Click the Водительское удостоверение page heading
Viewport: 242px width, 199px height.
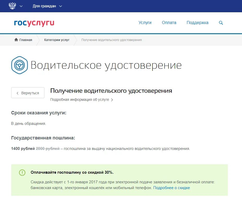pos(106,65)
